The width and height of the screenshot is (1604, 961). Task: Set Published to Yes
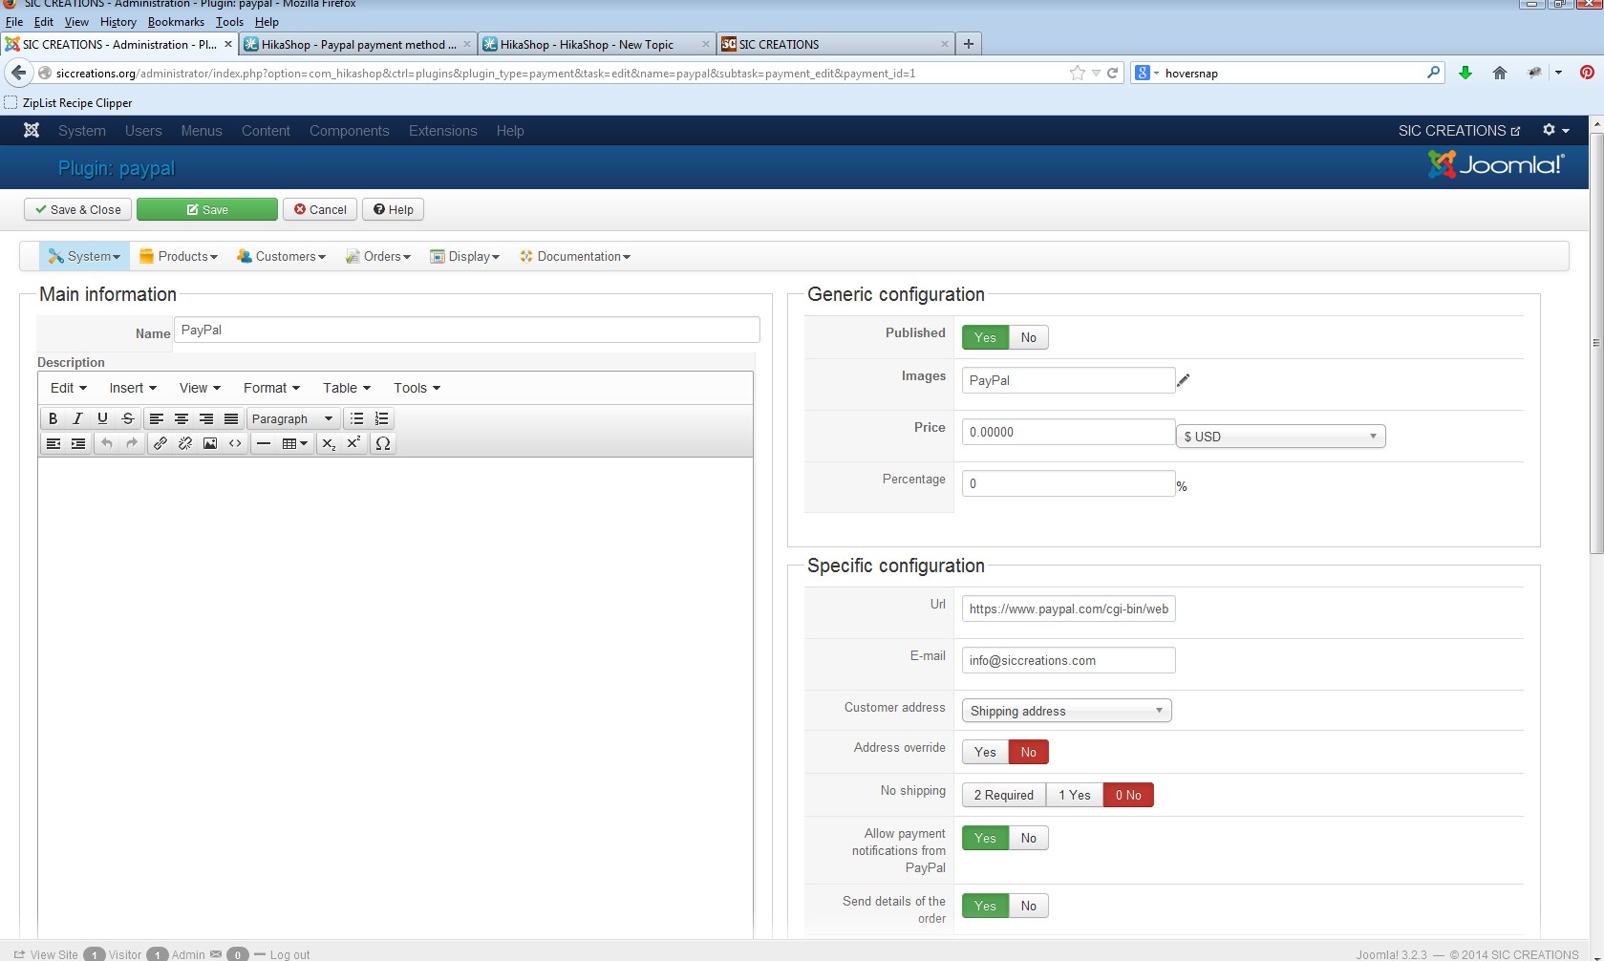tap(985, 337)
